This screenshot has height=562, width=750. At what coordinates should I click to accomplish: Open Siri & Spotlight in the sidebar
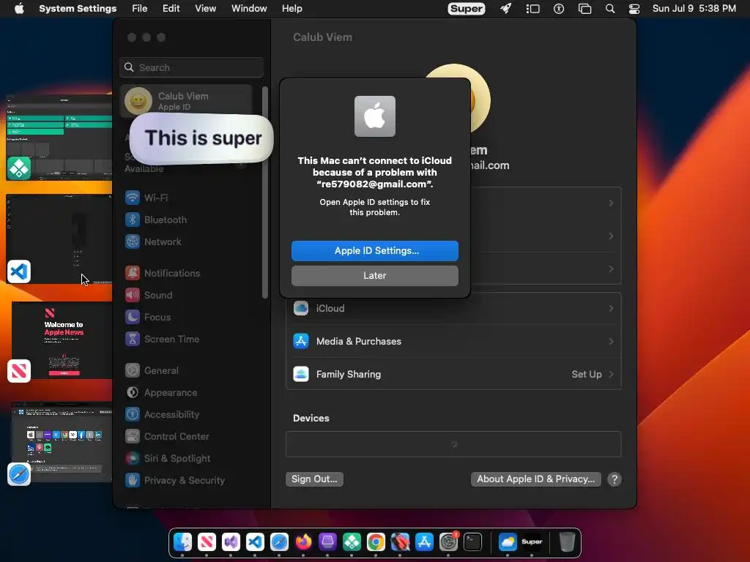pyautogui.click(x=168, y=459)
